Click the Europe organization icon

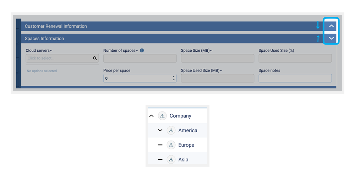171,145
